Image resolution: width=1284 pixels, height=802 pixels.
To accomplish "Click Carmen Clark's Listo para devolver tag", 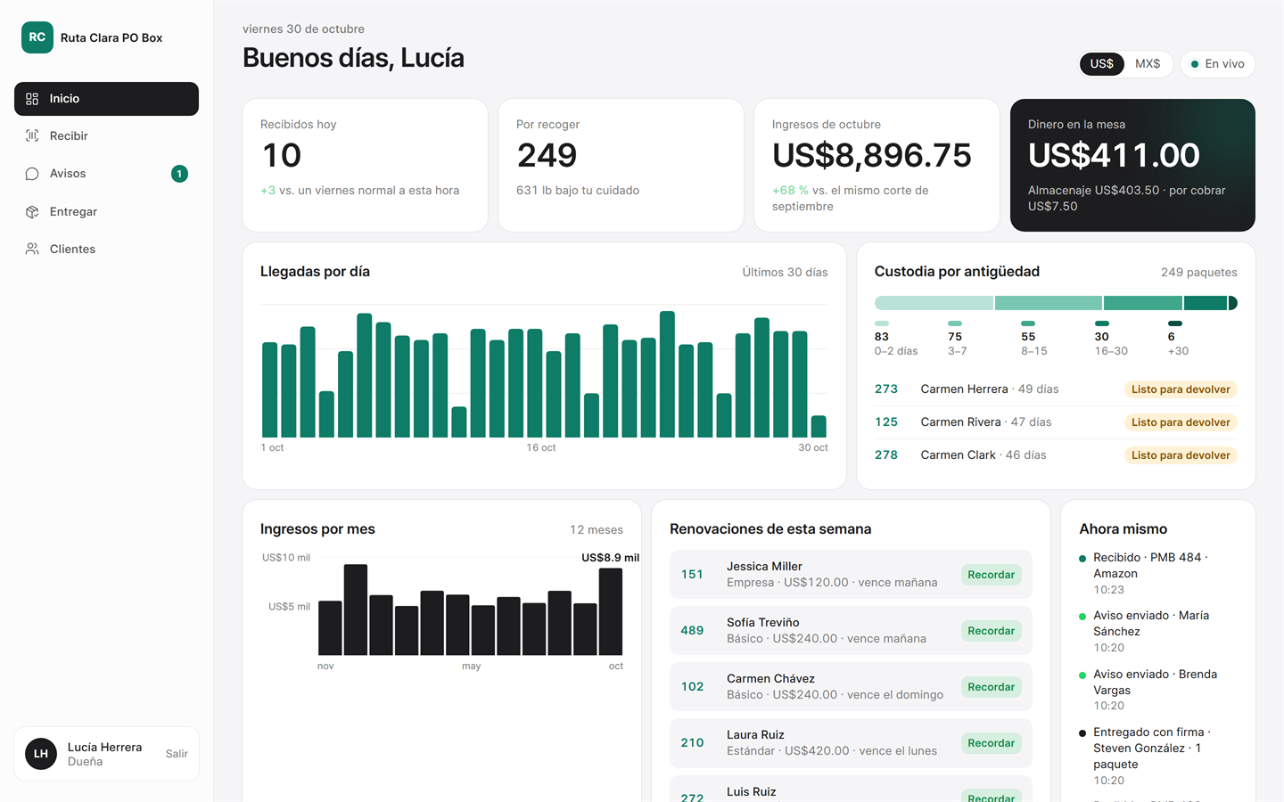I will [x=1181, y=455].
